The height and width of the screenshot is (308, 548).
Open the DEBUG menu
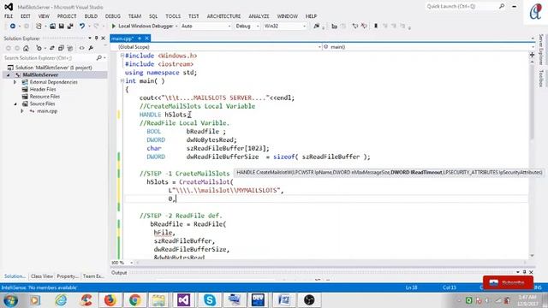(x=112, y=16)
